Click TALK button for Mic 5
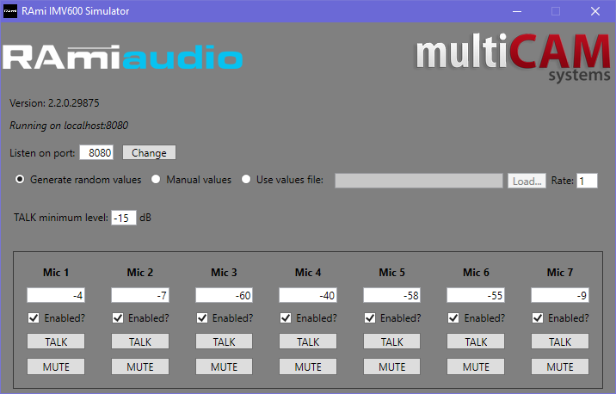Image resolution: width=616 pixels, height=394 pixels. point(391,342)
